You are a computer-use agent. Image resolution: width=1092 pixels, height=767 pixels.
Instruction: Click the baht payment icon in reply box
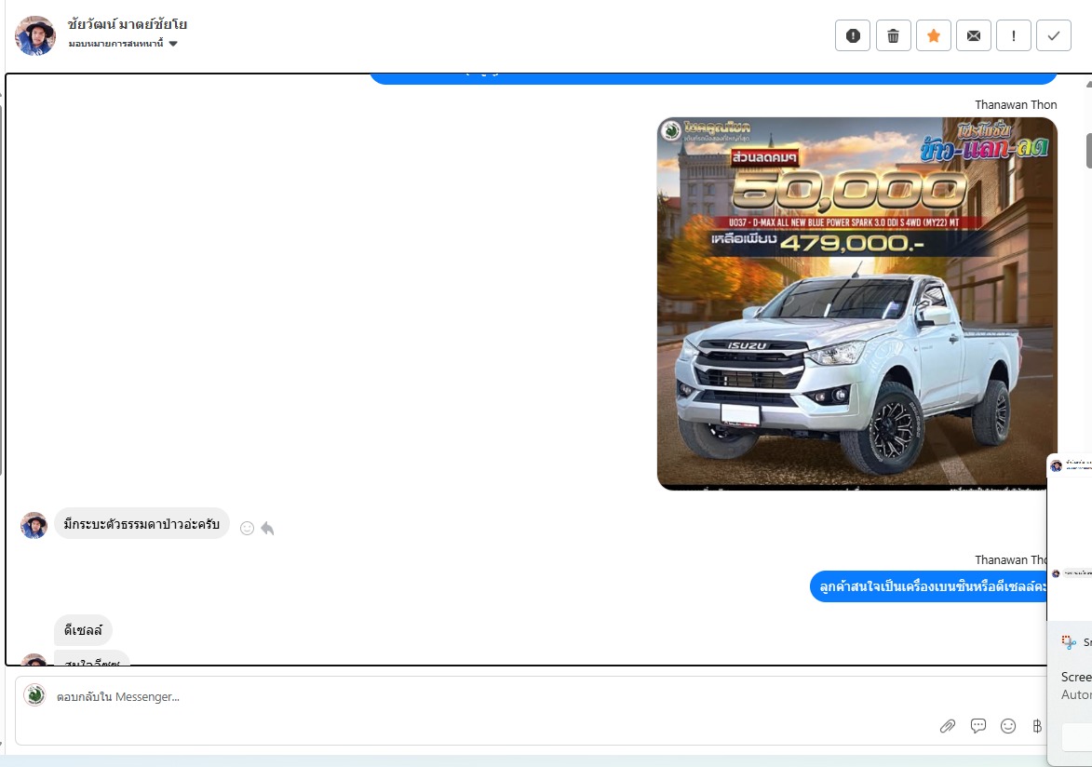tap(1037, 727)
